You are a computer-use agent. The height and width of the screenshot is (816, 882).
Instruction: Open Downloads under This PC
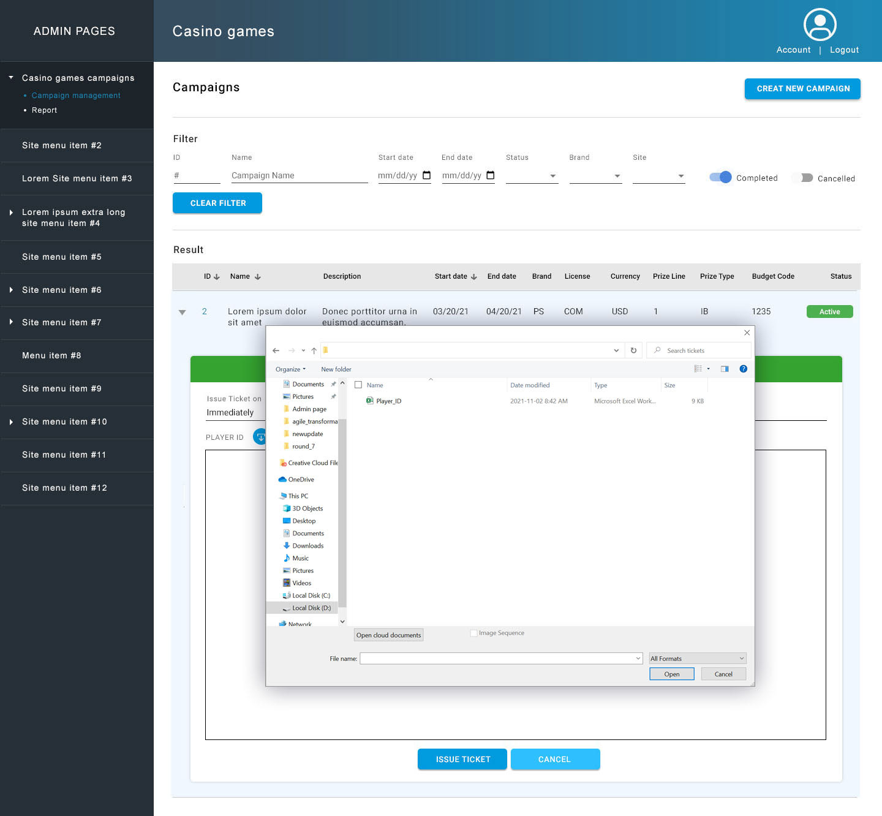pyautogui.click(x=303, y=545)
